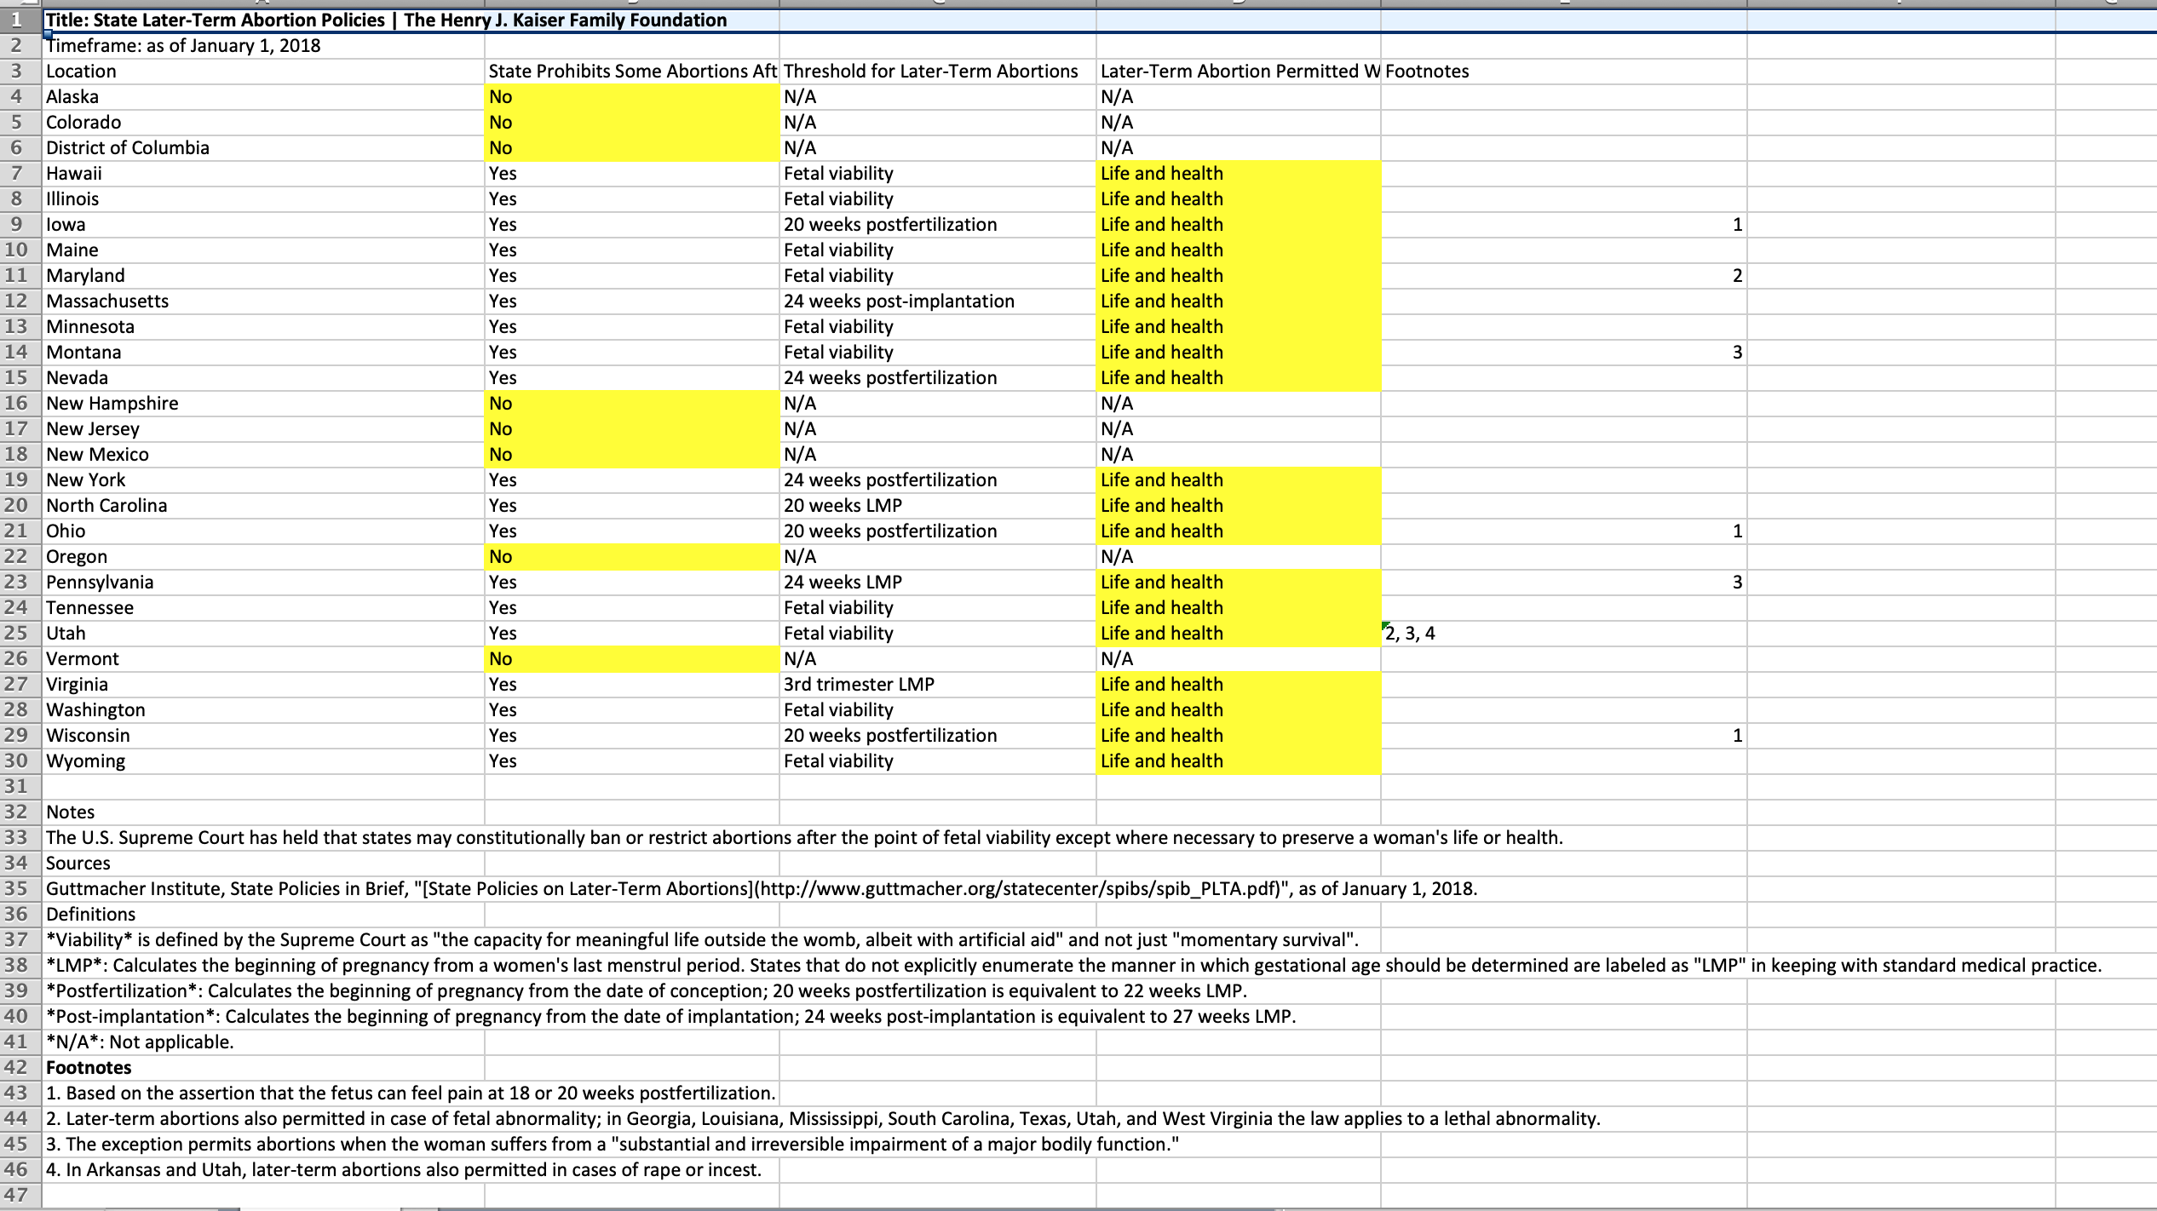2157x1211 pixels.
Task: Click footnote 1 about fetal pain
Action: pos(411,1093)
